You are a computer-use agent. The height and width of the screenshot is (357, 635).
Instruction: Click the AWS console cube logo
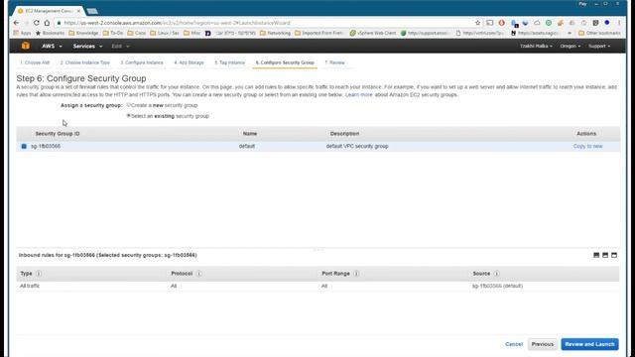[26, 46]
